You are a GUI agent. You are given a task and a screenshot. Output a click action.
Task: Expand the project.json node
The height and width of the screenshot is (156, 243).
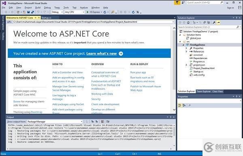186,65
